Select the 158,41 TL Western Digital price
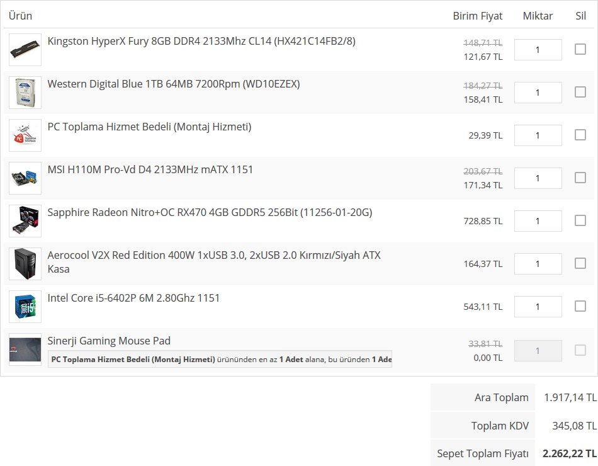The height and width of the screenshot is (466, 598). pos(483,99)
